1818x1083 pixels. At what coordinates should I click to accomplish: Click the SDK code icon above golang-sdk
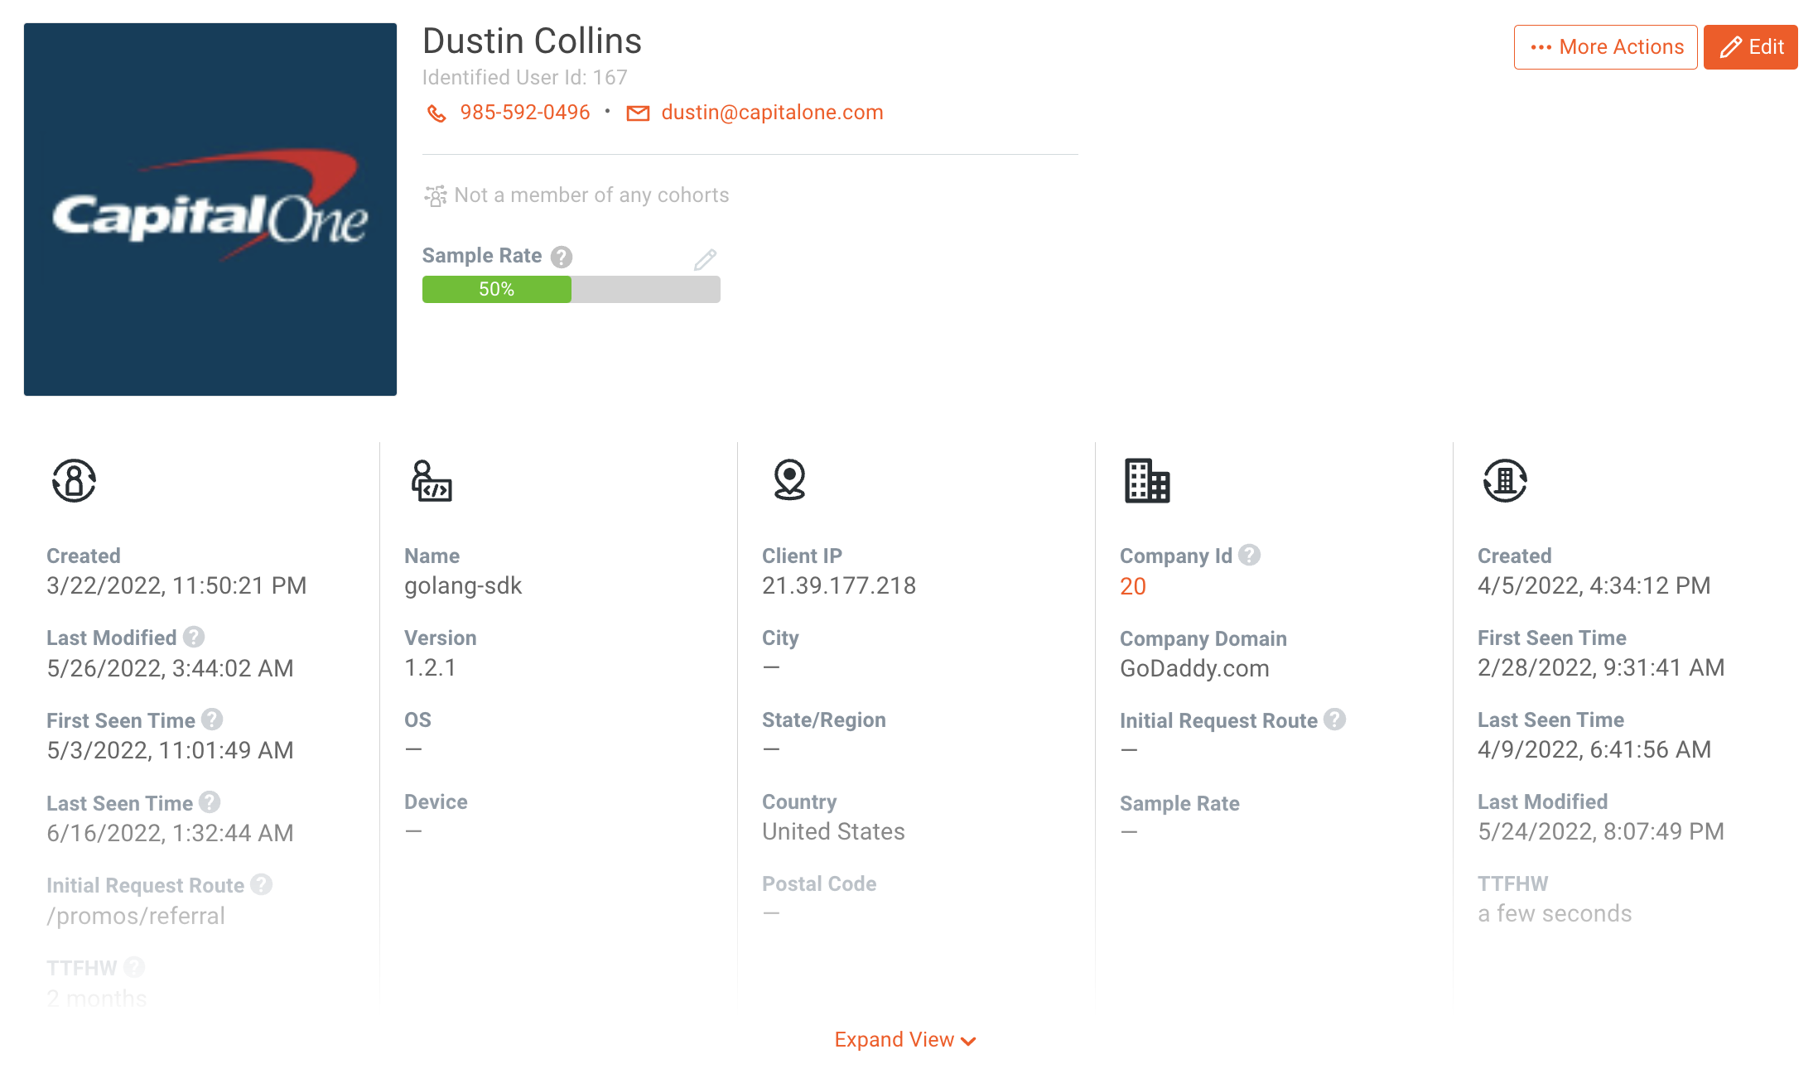click(x=430, y=482)
